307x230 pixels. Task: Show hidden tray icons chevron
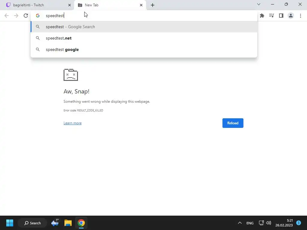pyautogui.click(x=240, y=223)
